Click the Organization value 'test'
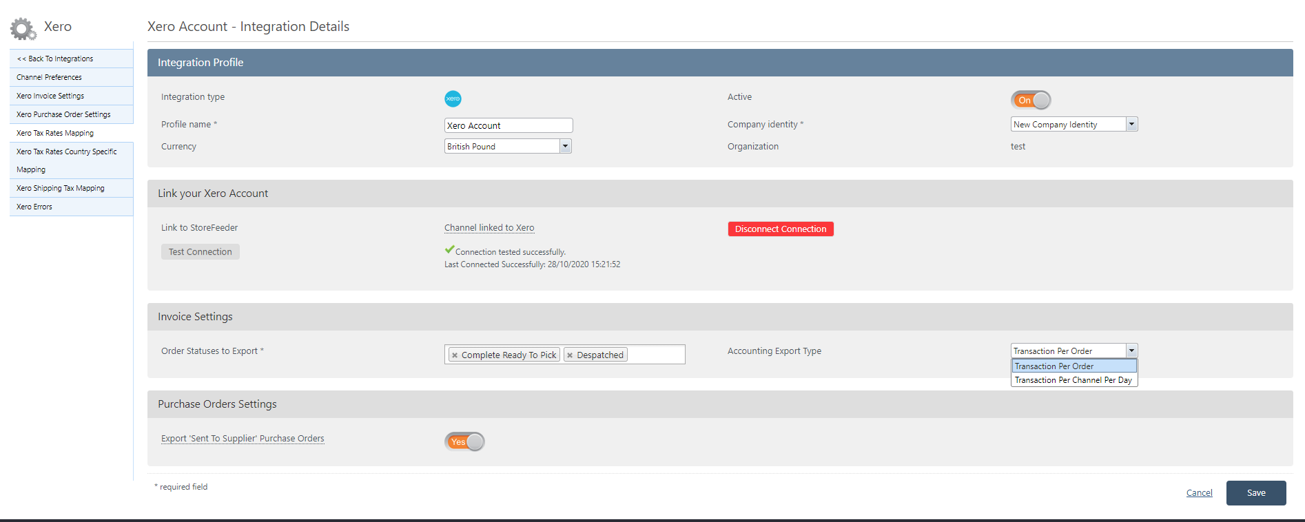1305x522 pixels. click(x=1018, y=147)
